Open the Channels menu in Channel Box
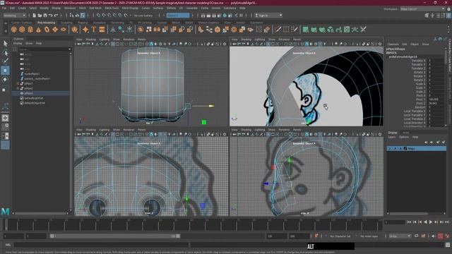452x254 pixels. click(393, 44)
